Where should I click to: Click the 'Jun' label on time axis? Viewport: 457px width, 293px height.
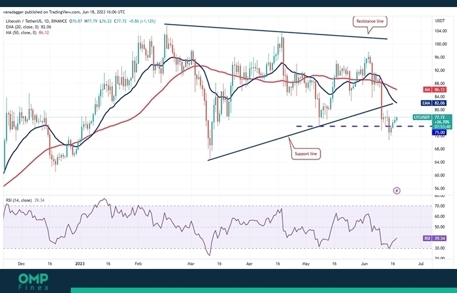364,264
